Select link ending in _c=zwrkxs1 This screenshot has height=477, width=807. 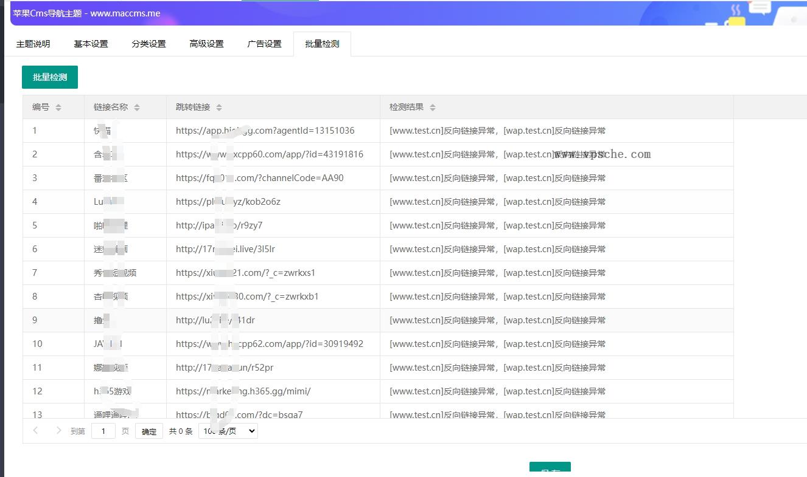click(x=246, y=273)
